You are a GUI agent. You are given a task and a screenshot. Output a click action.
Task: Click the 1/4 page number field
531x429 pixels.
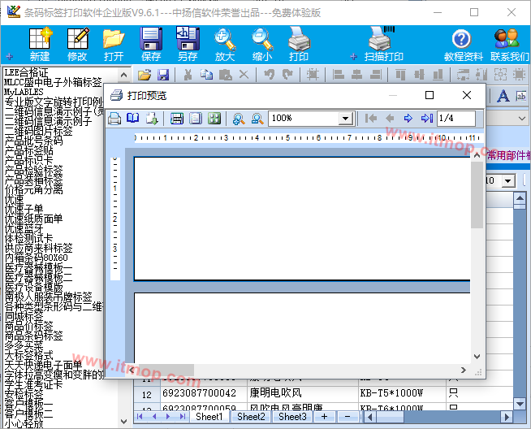tap(456, 119)
